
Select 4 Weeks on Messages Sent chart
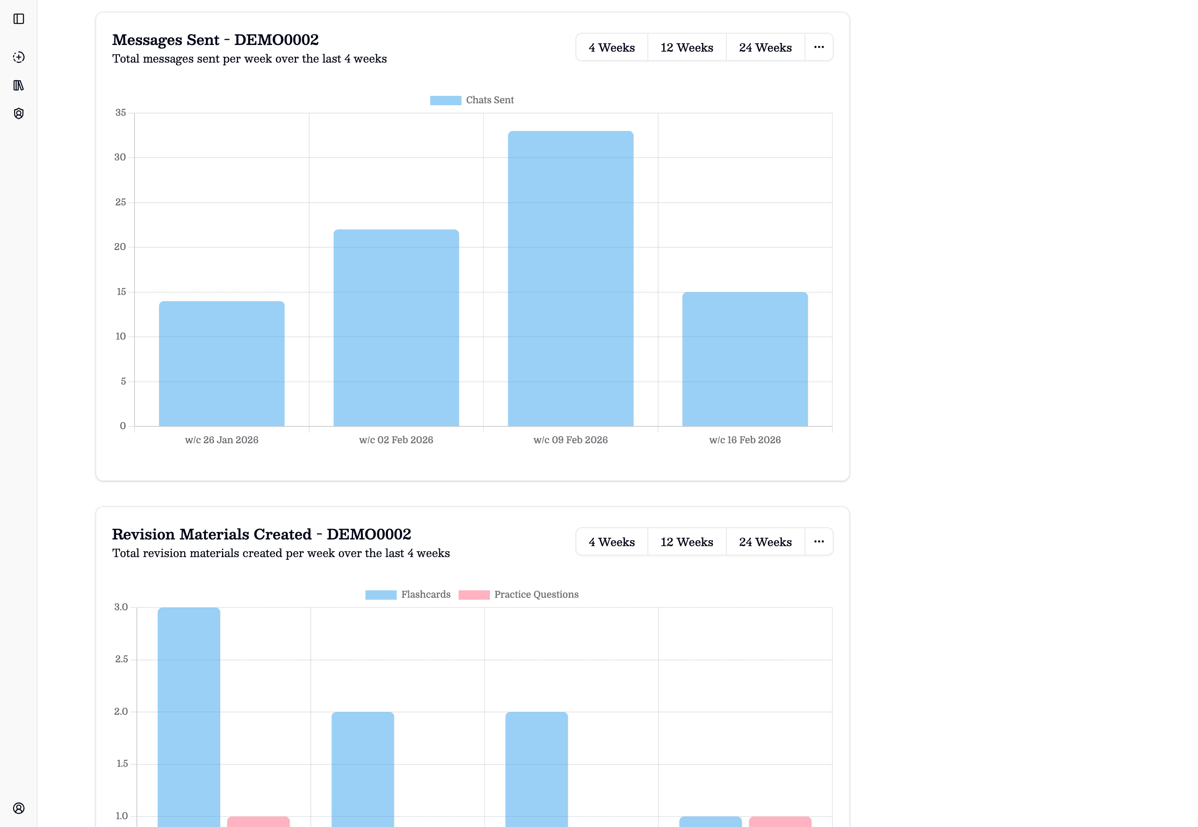[611, 48]
